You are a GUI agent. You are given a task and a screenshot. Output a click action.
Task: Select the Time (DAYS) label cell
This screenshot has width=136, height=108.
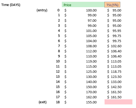11,5
